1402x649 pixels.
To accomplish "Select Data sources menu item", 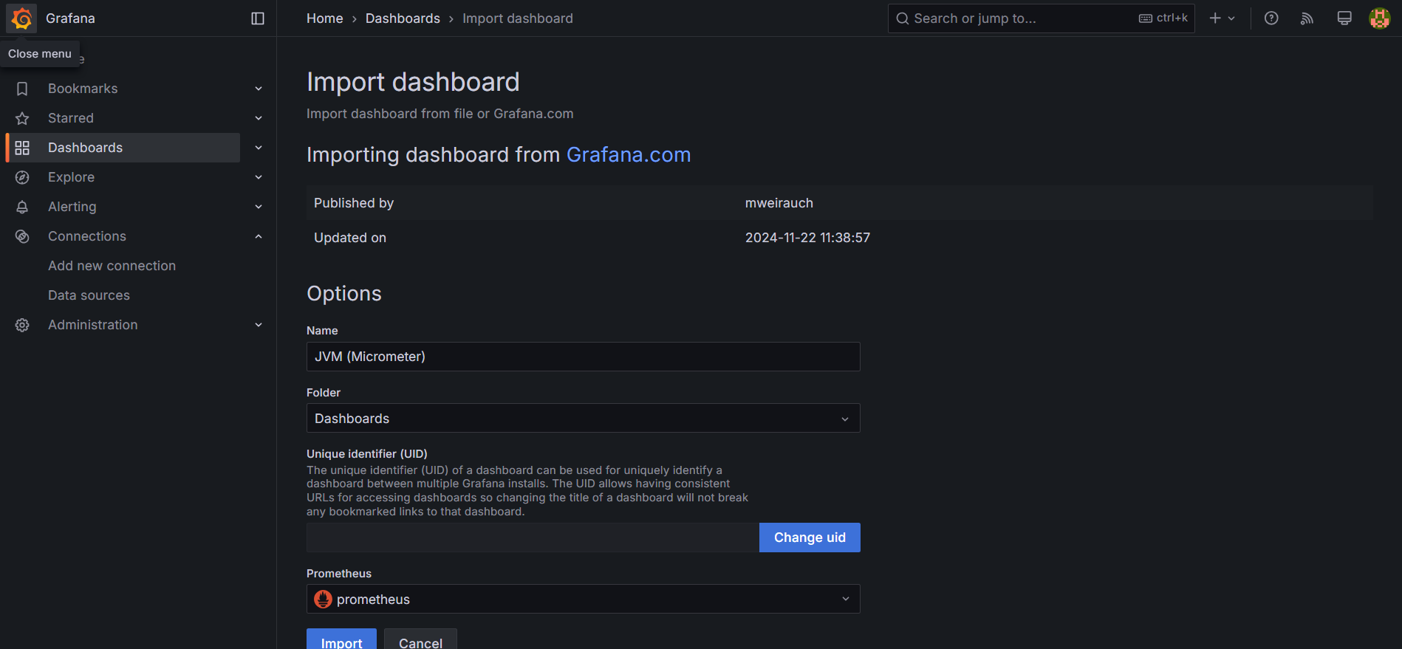I will click(x=89, y=295).
